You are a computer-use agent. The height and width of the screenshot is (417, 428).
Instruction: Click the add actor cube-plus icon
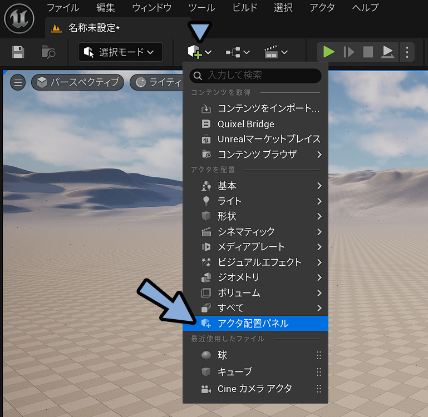195,52
